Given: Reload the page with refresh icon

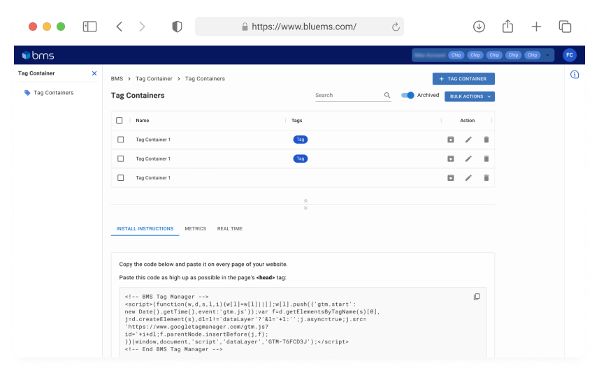Looking at the screenshot, I should coord(396,27).
